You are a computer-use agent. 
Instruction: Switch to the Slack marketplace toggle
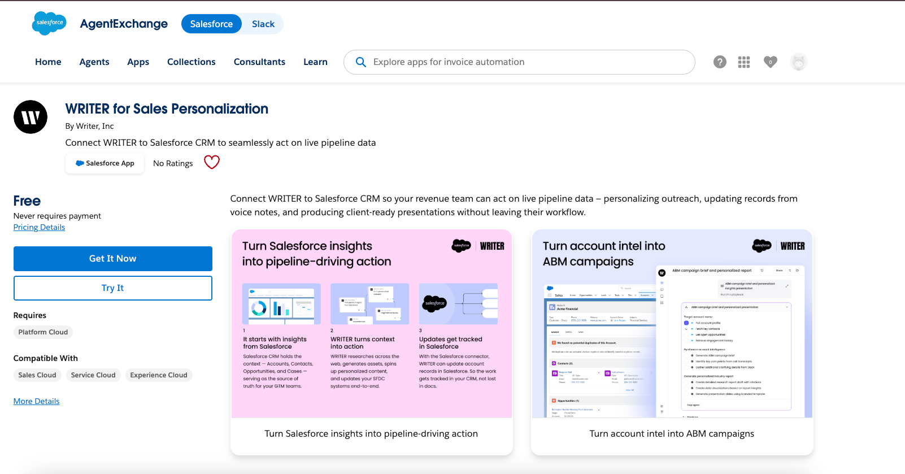click(x=263, y=24)
